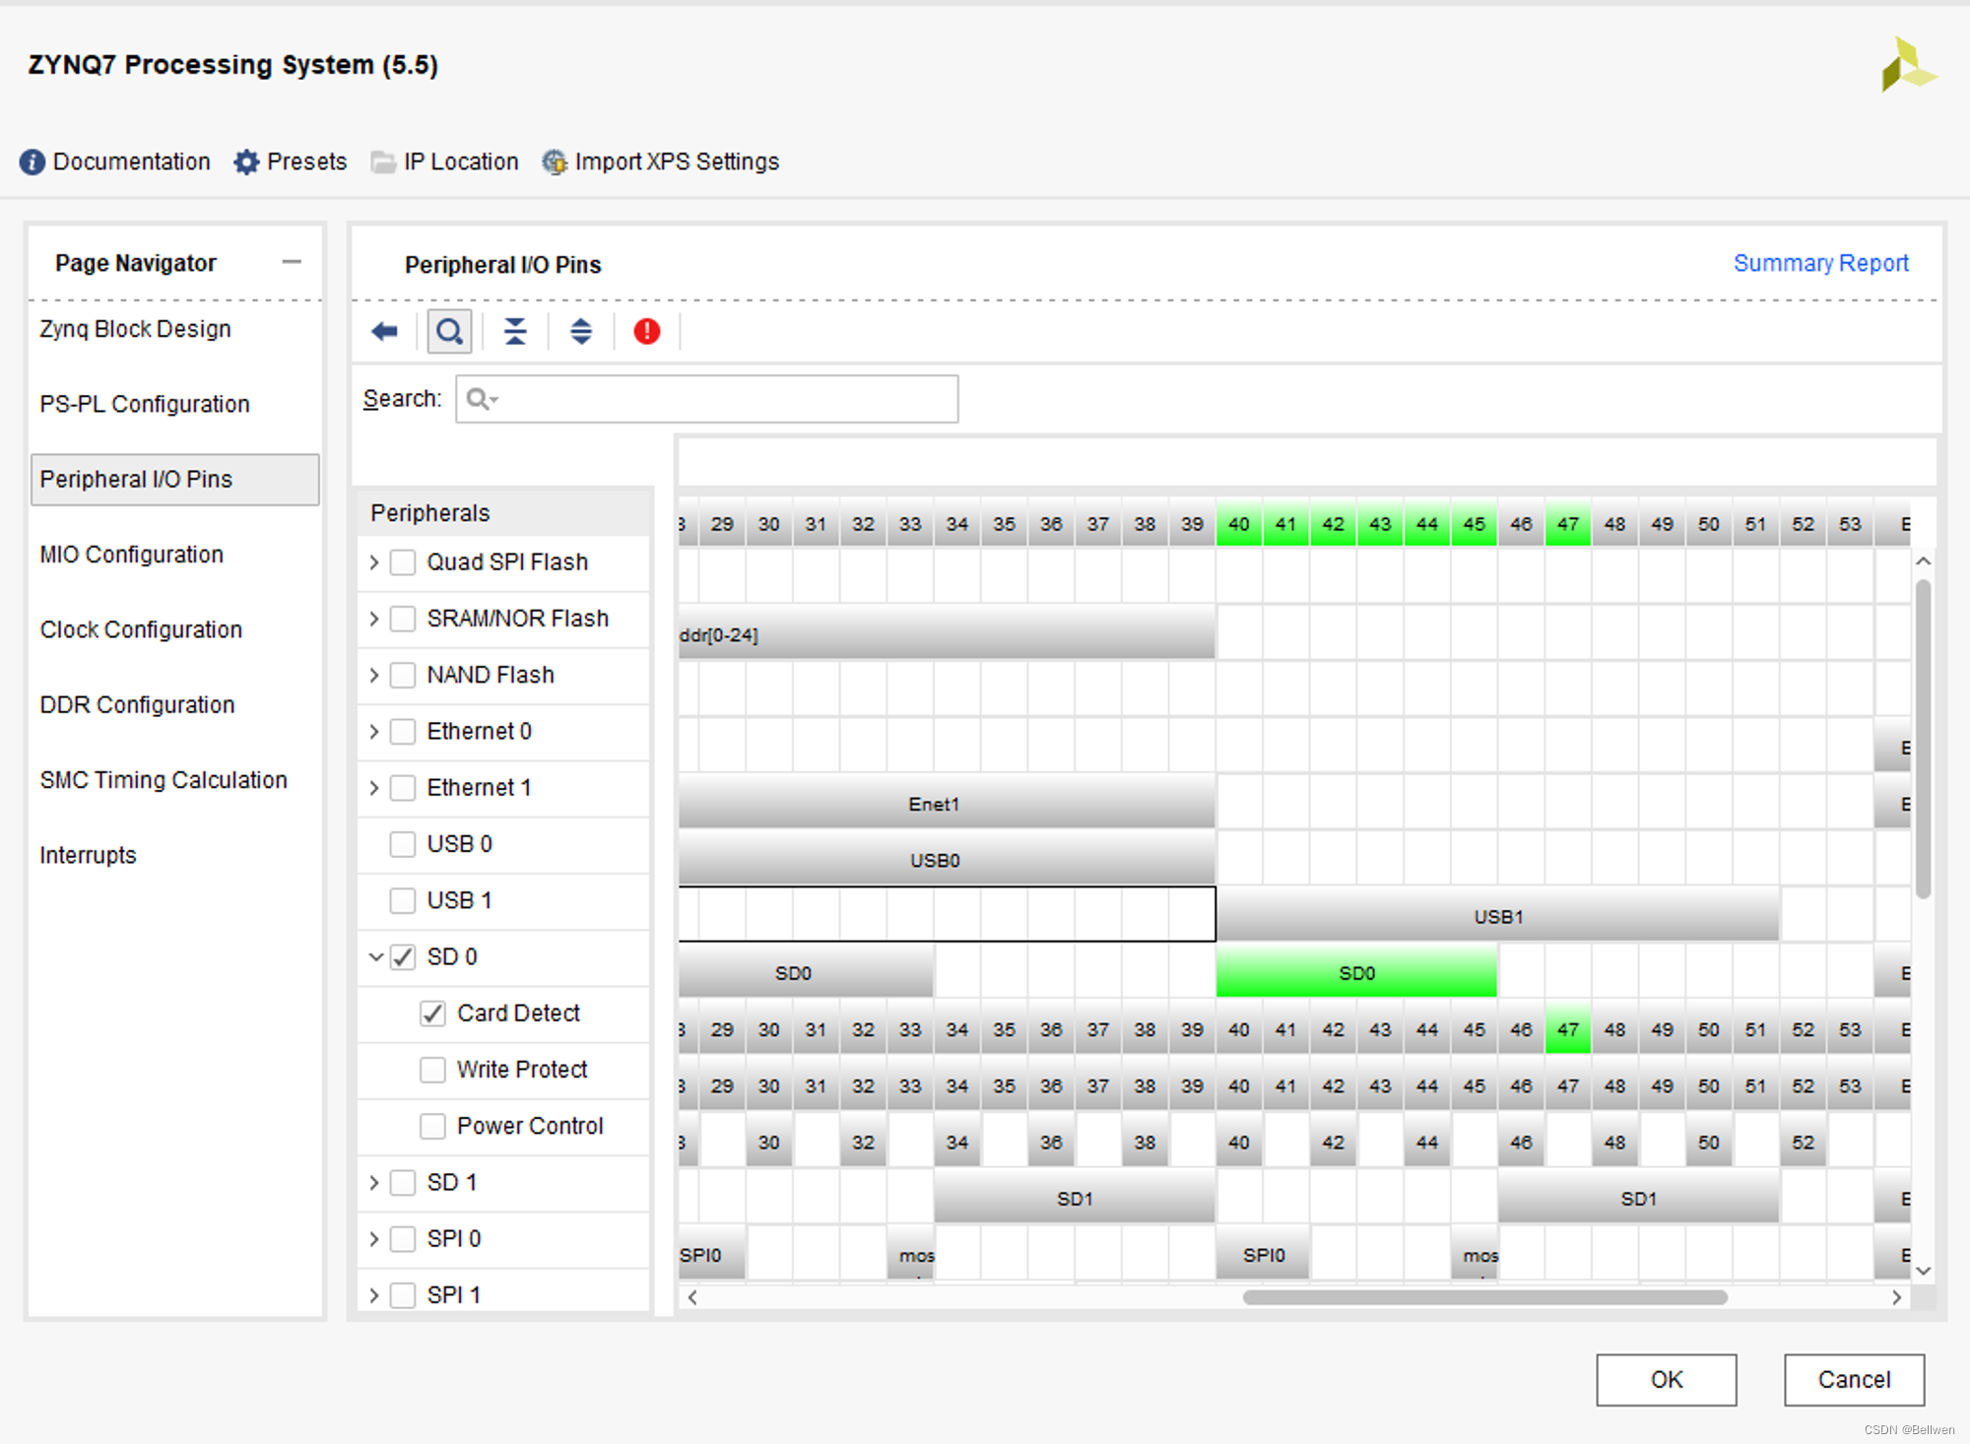Expand the NAND Flash row
Image resolution: width=1970 pixels, height=1444 pixels.
(x=374, y=675)
